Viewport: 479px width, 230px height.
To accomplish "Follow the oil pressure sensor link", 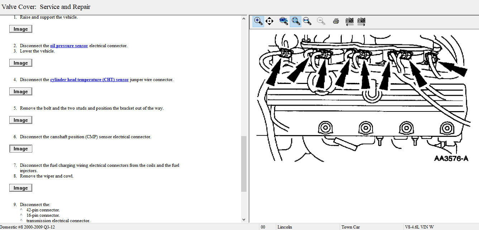I will 69,46.
